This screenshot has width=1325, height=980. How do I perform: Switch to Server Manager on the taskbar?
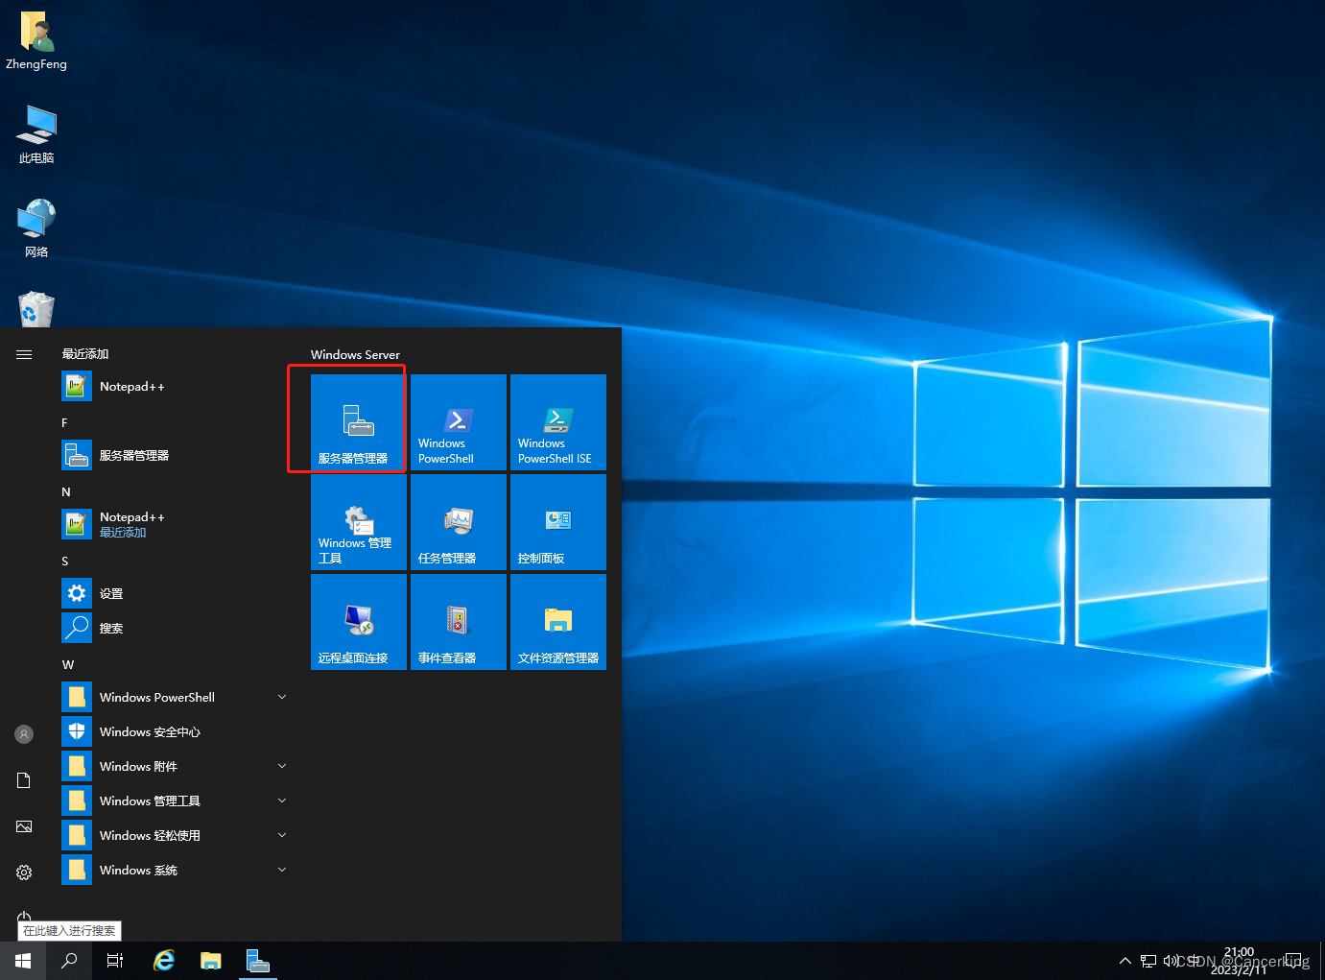(257, 961)
